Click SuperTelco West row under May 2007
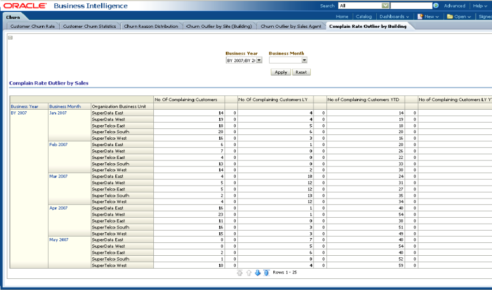 point(109,265)
